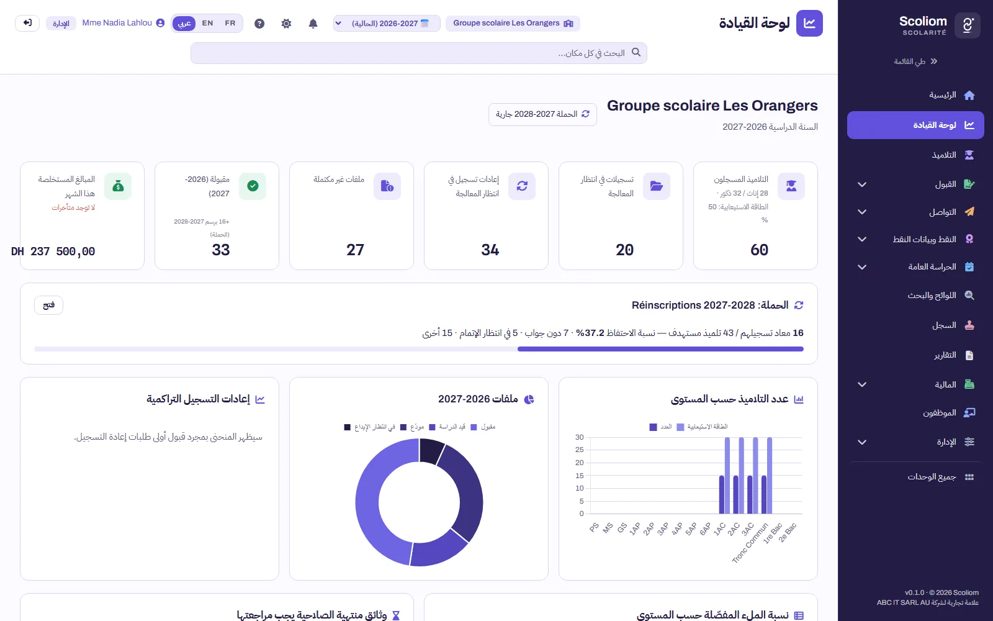
Task: Toggle مودَع legend in donut chart
Action: pos(412,427)
